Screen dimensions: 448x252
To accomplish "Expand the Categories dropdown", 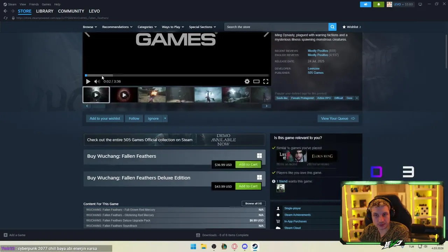I will point(147,27).
